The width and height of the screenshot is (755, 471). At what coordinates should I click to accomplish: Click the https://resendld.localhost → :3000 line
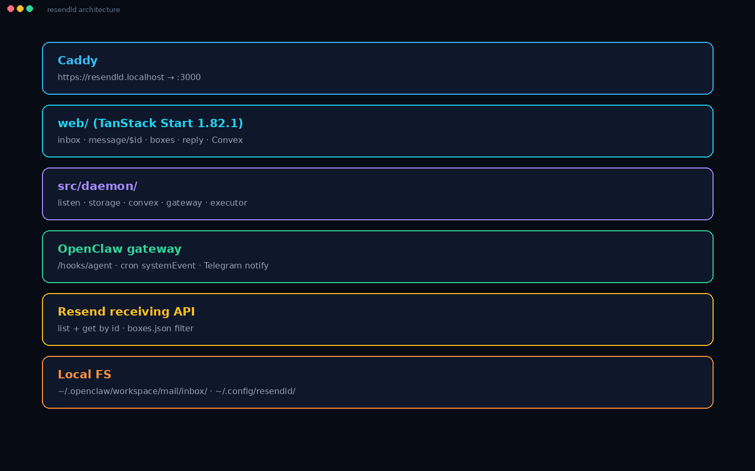[129, 77]
